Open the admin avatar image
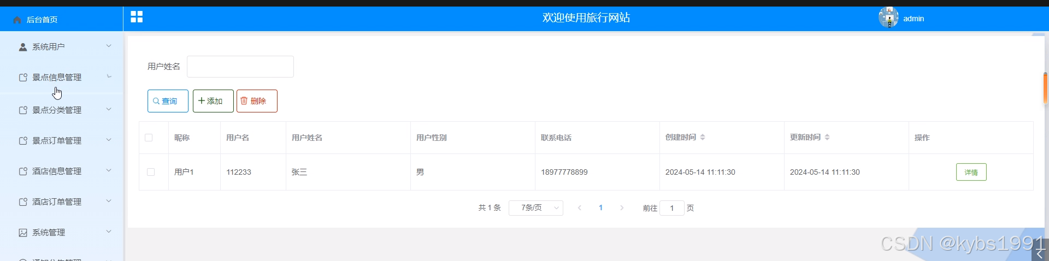1049x261 pixels. click(888, 17)
